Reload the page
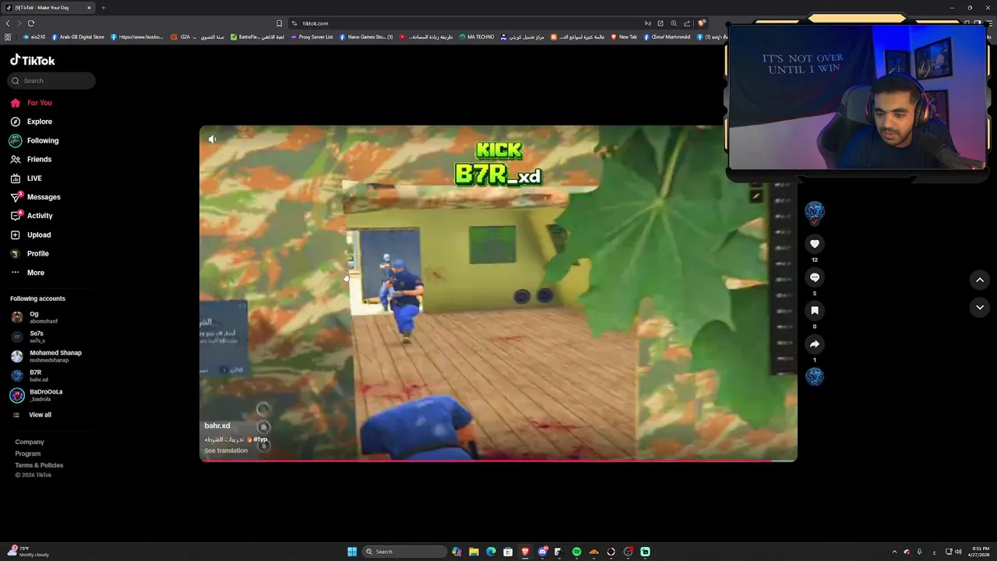 31,23
